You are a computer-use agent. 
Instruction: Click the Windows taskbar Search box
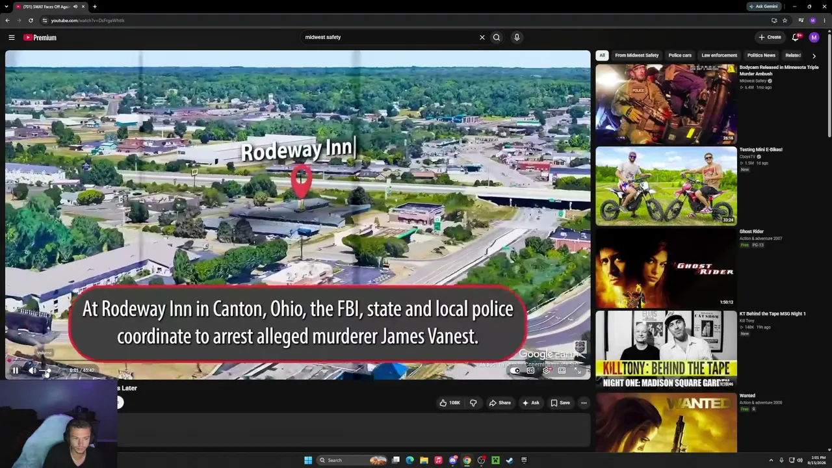coord(352,460)
